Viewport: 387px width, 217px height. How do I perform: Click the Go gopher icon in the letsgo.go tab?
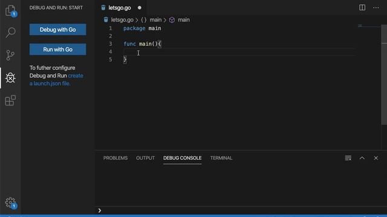(x=103, y=8)
